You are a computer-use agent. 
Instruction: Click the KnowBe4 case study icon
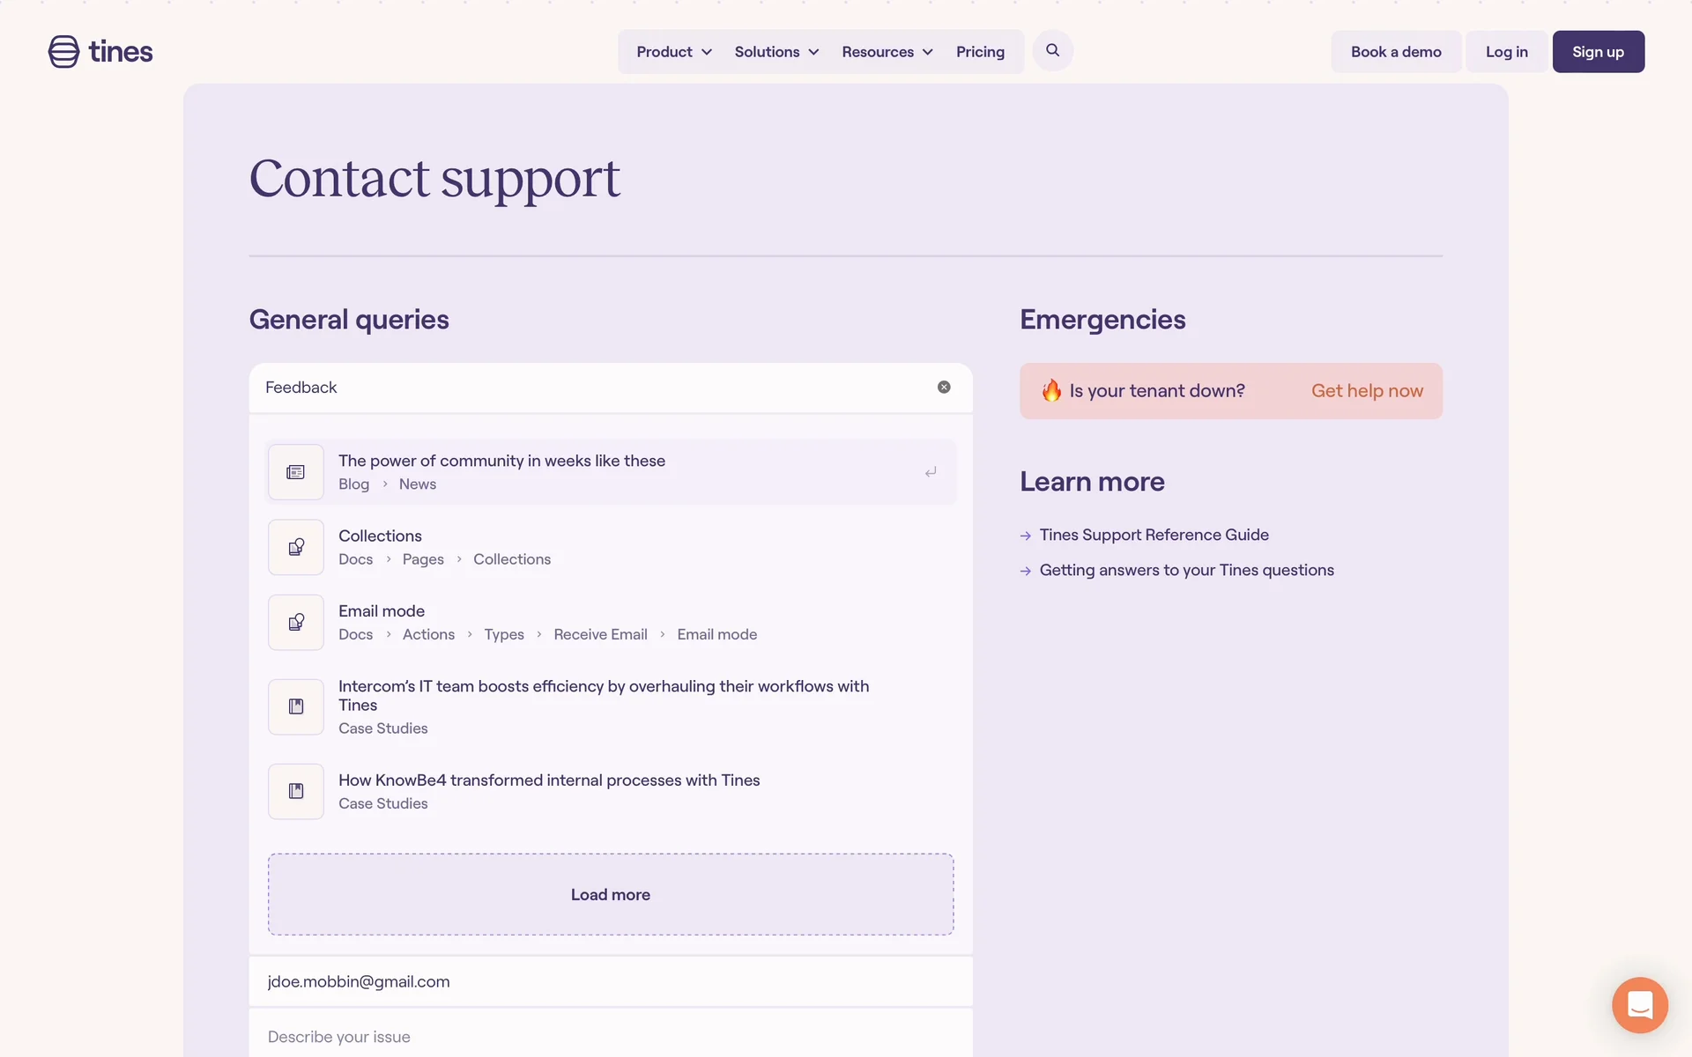[x=296, y=791]
